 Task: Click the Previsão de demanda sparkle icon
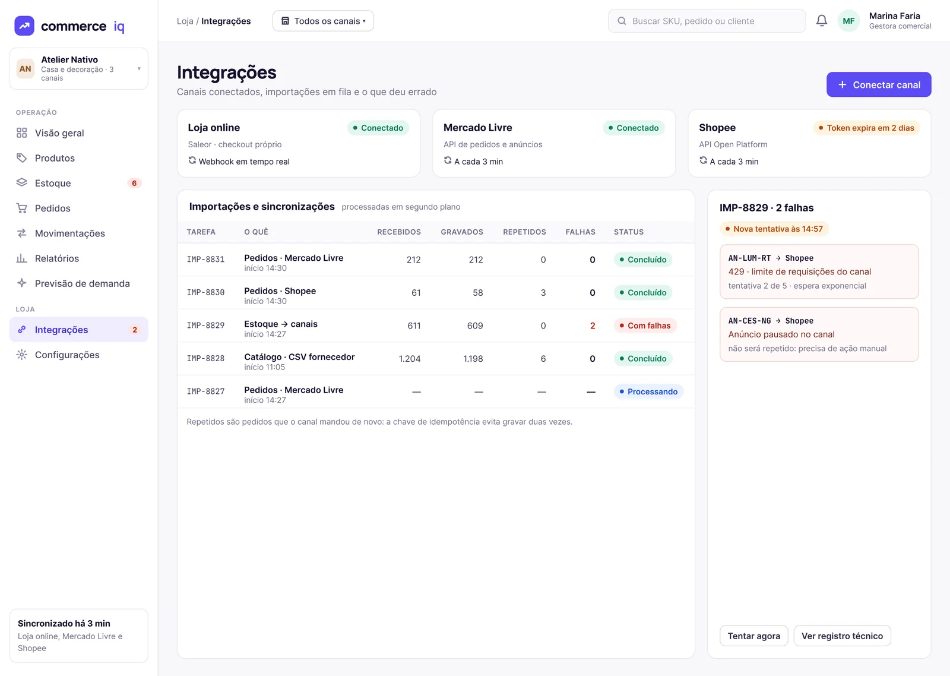coord(22,283)
